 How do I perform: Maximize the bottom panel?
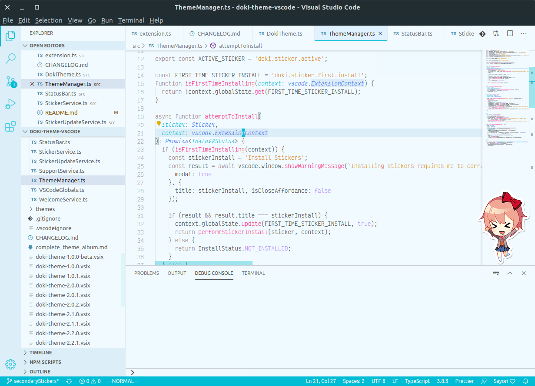510,273
